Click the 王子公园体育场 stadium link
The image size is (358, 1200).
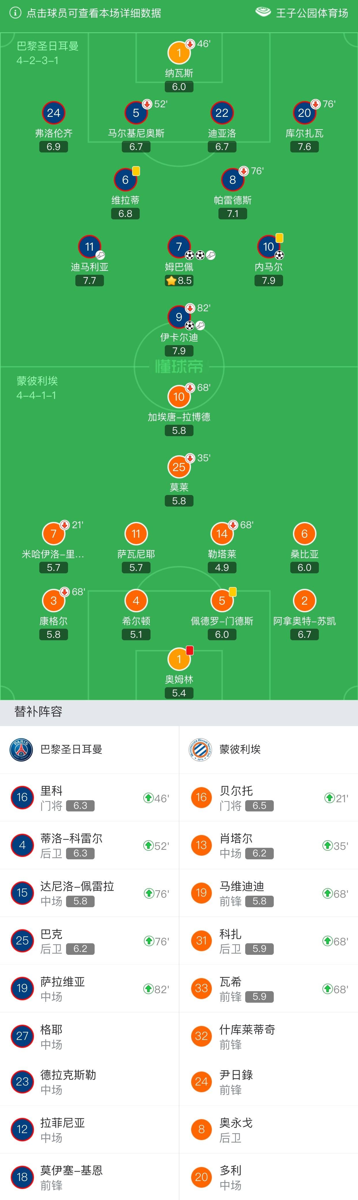coord(312,13)
